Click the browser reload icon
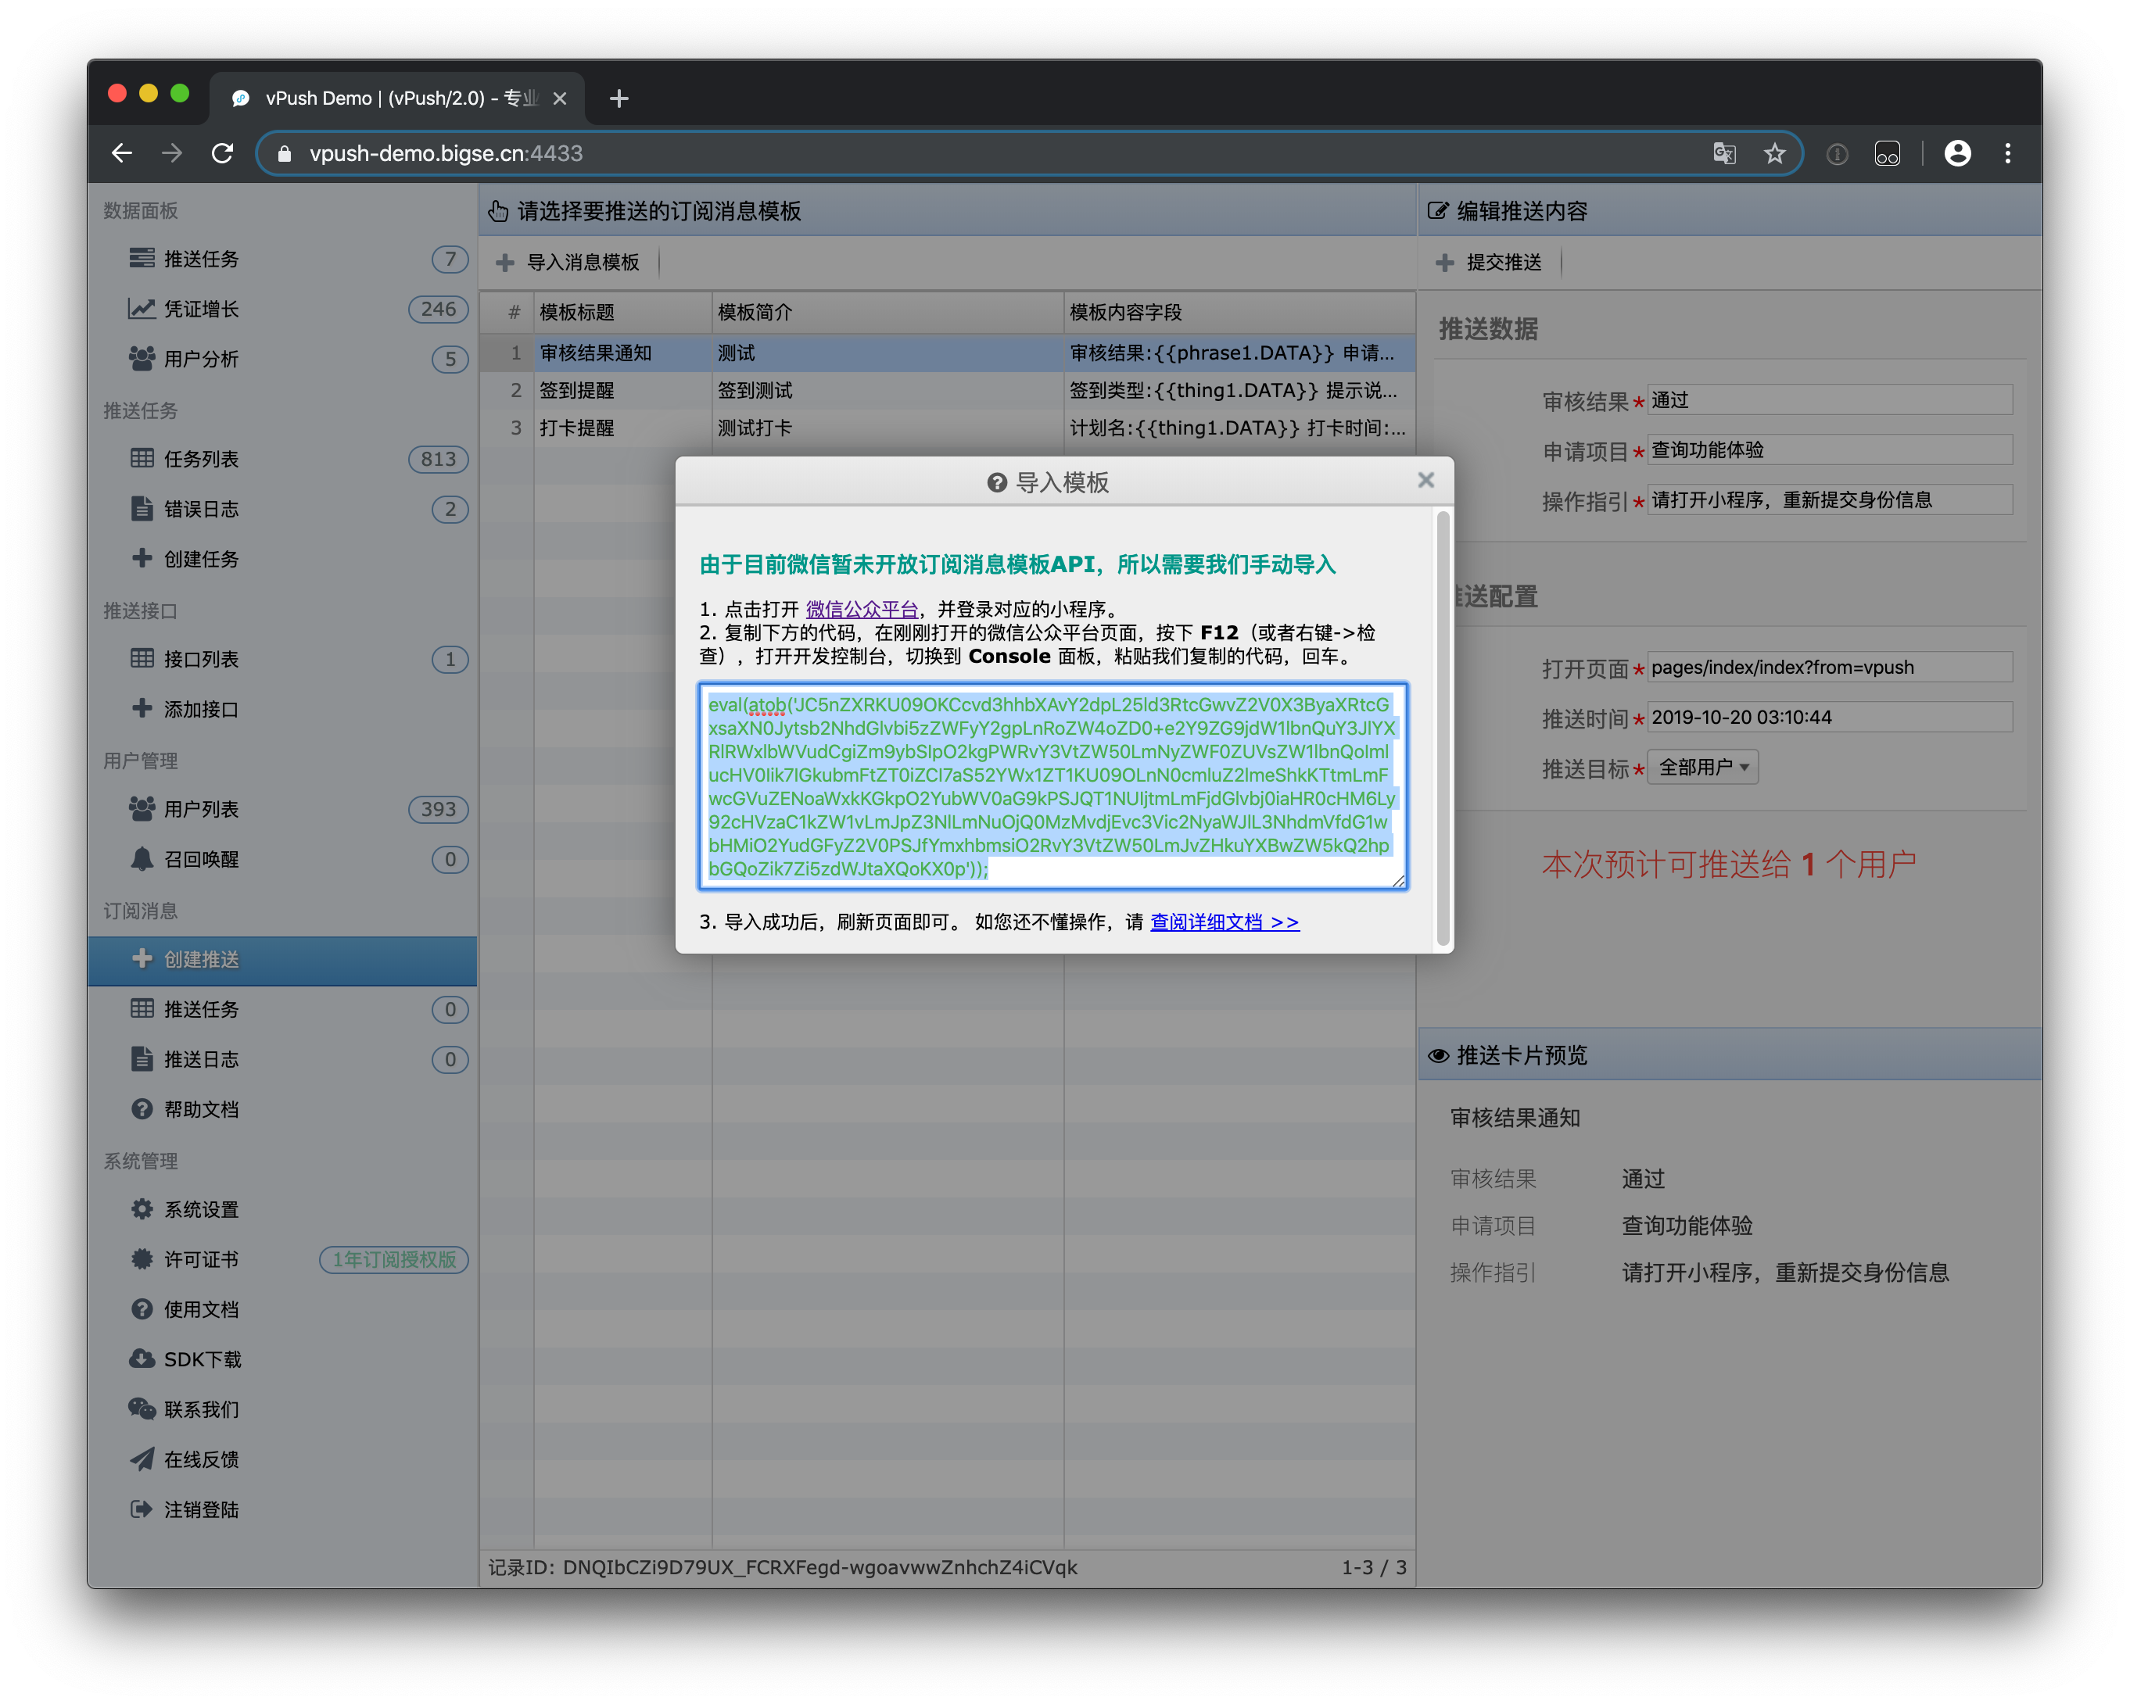 click(224, 153)
